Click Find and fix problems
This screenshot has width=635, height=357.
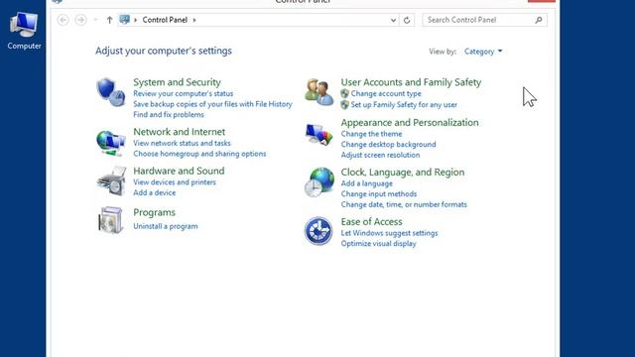169,115
